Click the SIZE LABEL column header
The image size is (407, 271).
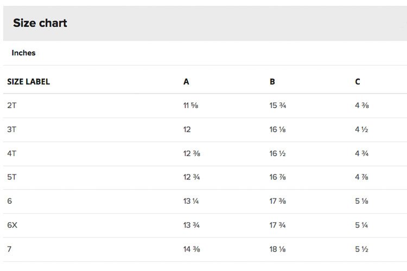(29, 82)
